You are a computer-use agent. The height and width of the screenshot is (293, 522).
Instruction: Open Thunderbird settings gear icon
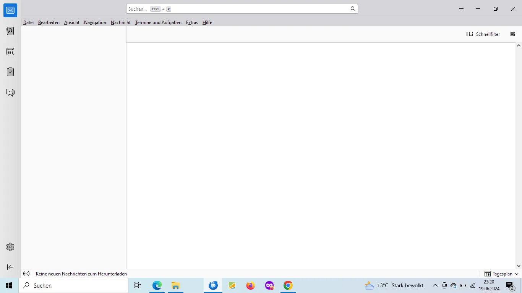point(10,247)
